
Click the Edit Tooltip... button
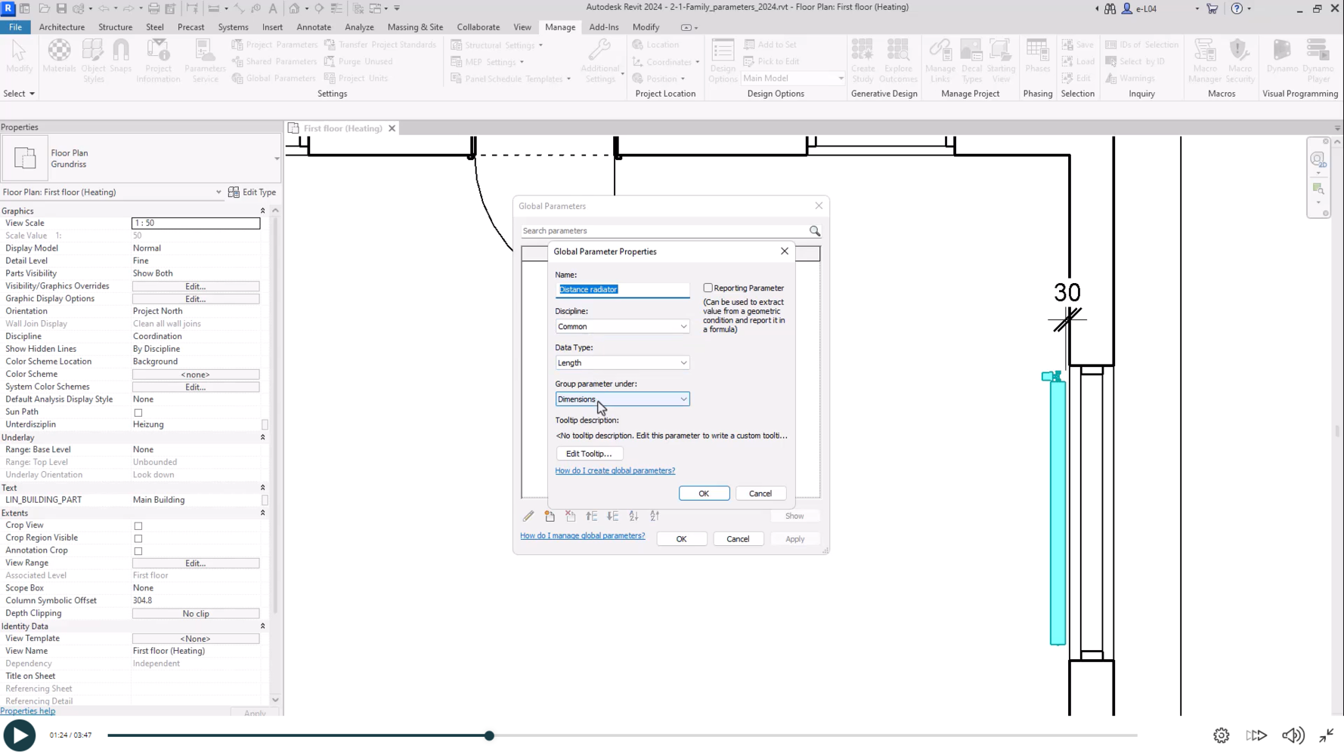(589, 454)
